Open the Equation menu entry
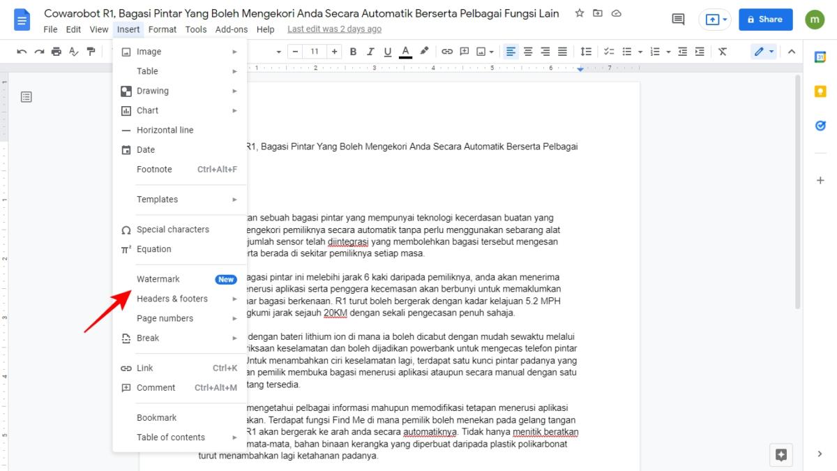837x471 pixels. [180, 249]
